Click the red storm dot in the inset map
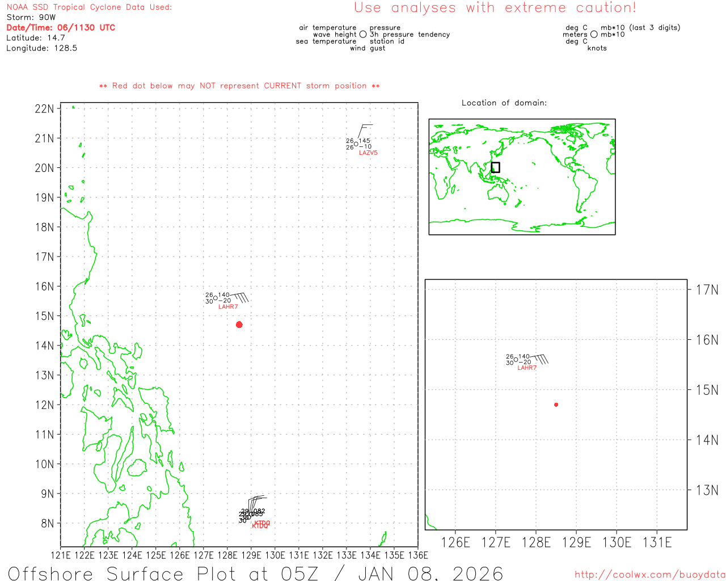The image size is (726, 581). click(556, 405)
